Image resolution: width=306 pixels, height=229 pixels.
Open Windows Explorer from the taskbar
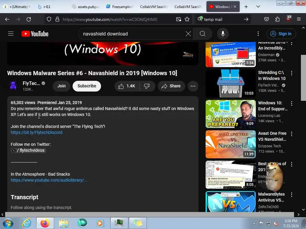point(64,223)
